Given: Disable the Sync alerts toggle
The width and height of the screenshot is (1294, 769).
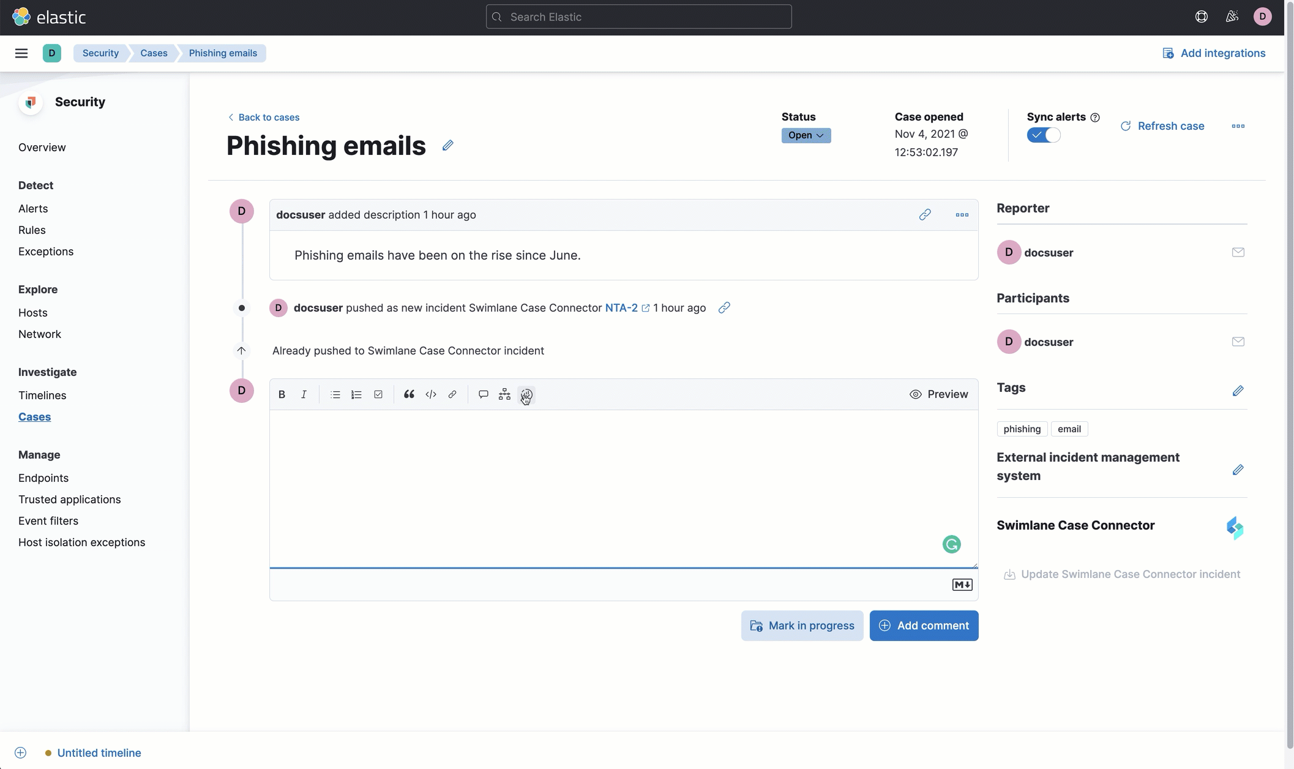Looking at the screenshot, I should click(x=1044, y=135).
